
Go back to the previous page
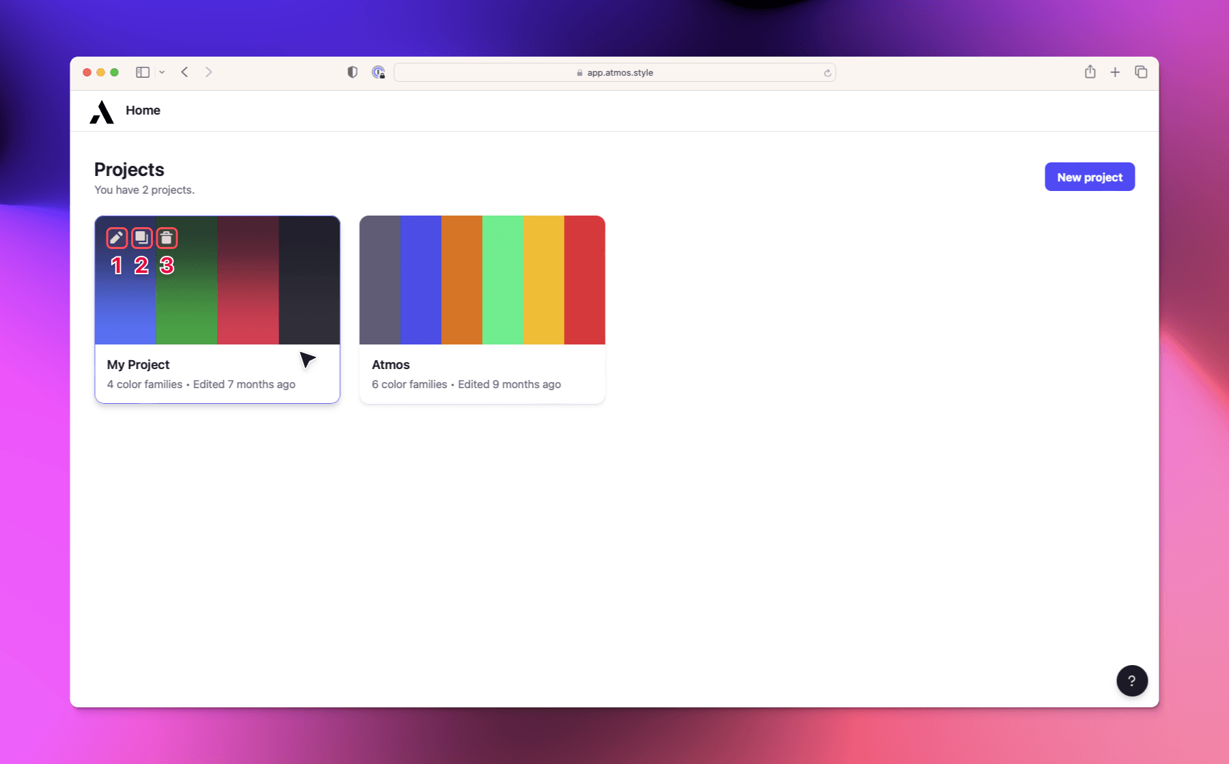[x=185, y=72]
